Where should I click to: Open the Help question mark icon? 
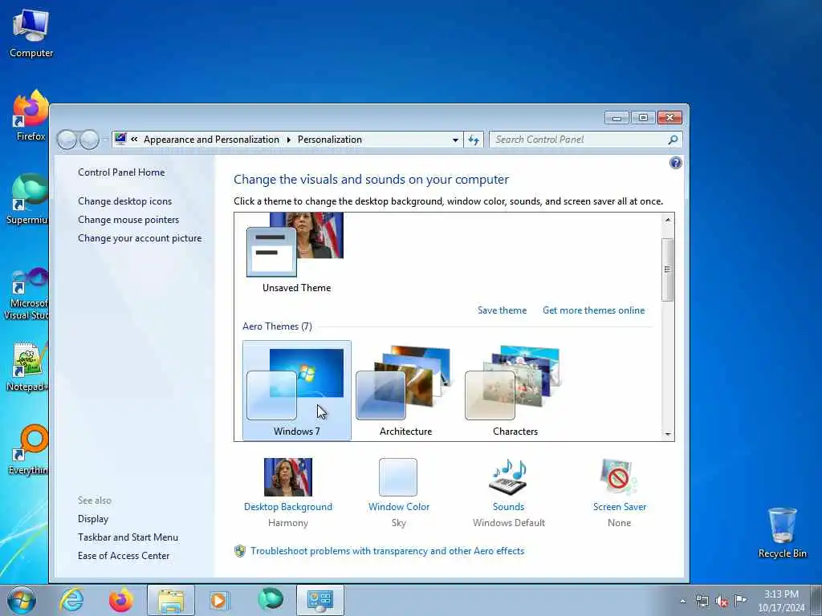[x=676, y=163]
